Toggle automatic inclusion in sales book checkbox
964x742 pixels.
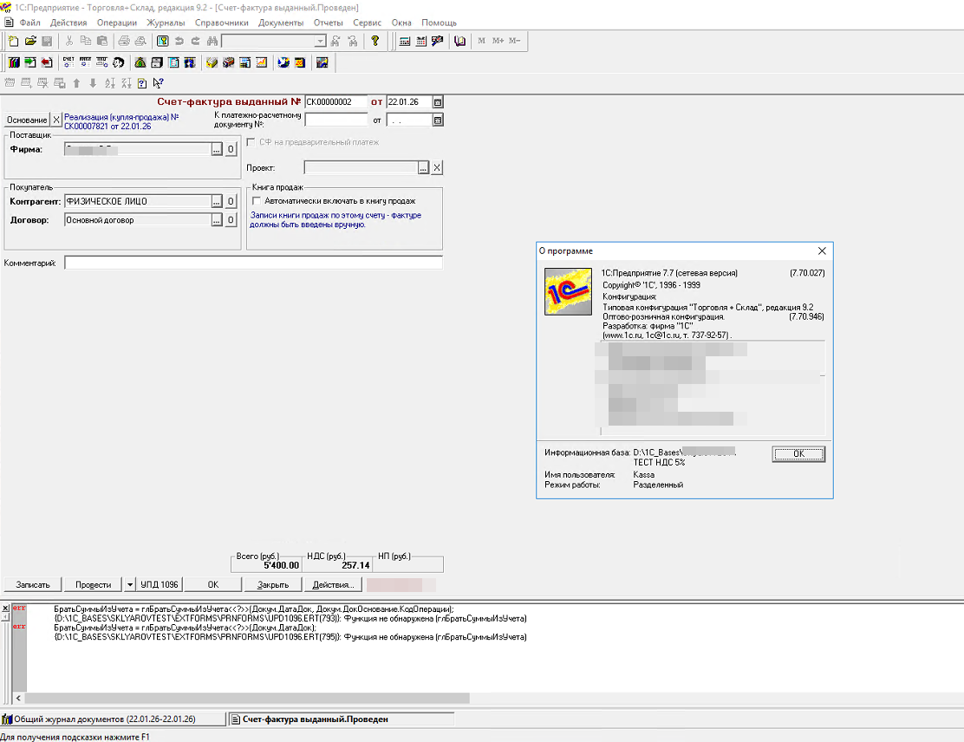tap(257, 201)
